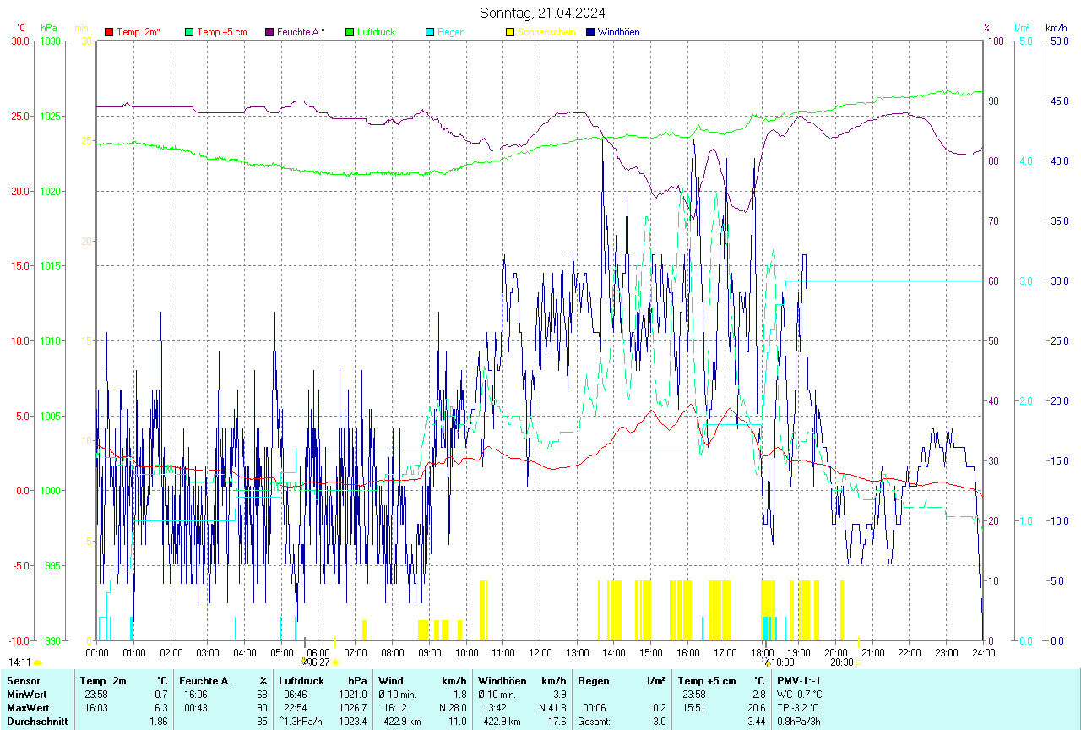1081x730 pixels.
Task: Click the max temperature value 6.3
Action: click(160, 707)
